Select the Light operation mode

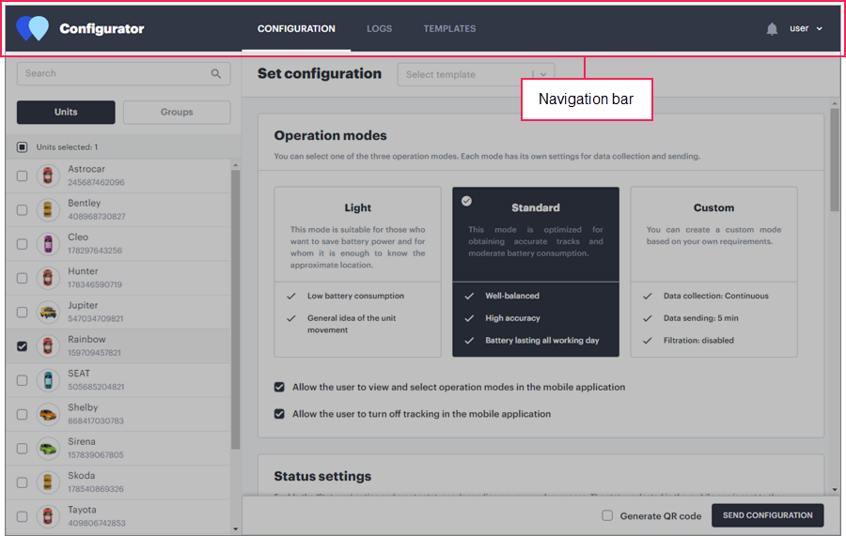[358, 272]
